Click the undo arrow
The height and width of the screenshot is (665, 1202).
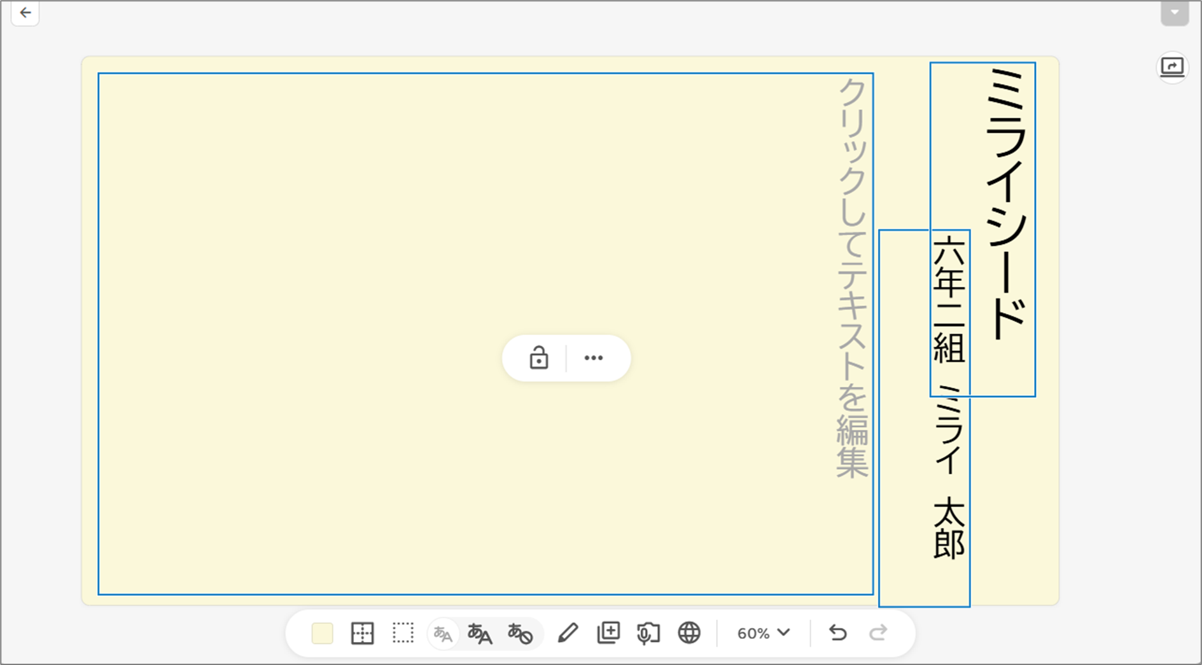(x=837, y=633)
